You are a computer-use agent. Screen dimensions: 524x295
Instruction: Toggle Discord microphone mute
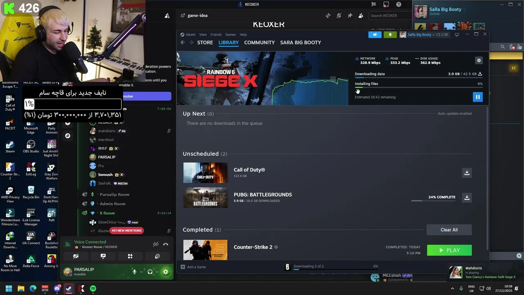point(134,272)
